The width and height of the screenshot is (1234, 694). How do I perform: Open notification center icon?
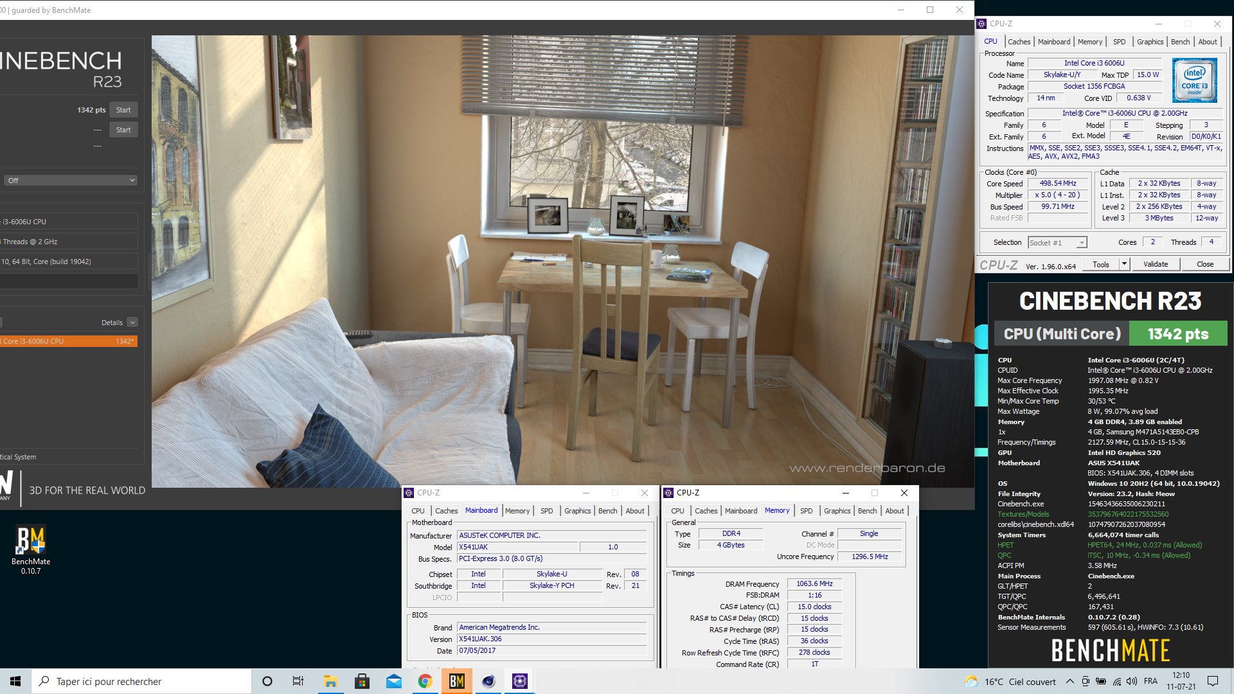pos(1213,681)
